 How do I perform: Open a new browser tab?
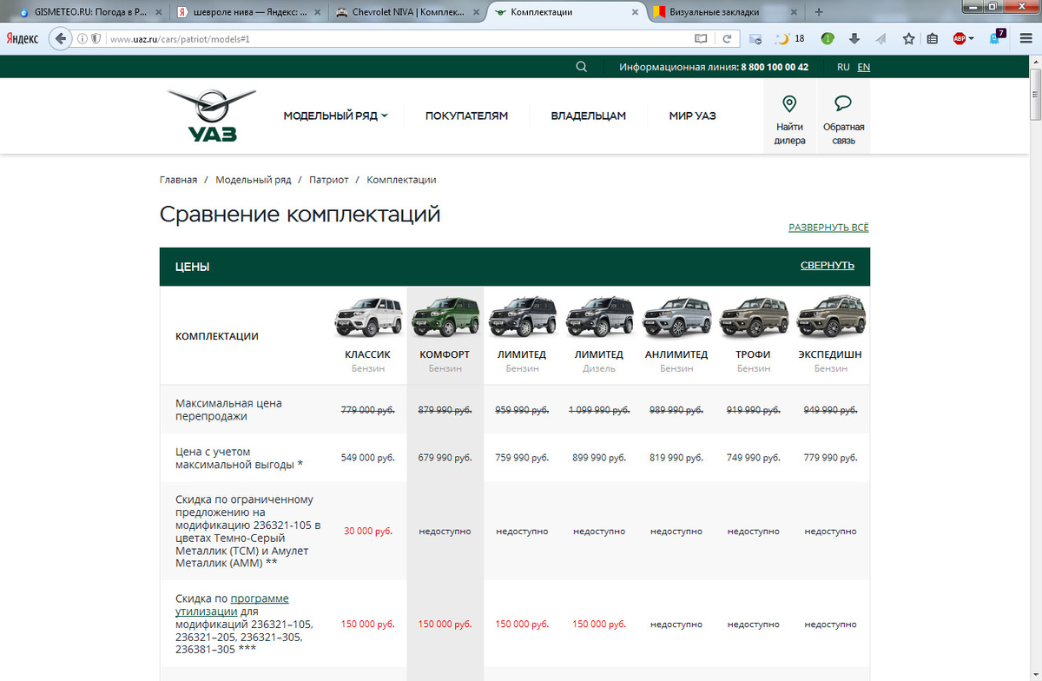point(818,12)
